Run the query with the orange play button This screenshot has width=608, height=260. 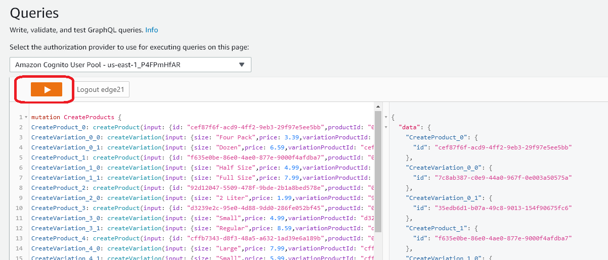pyautogui.click(x=46, y=89)
